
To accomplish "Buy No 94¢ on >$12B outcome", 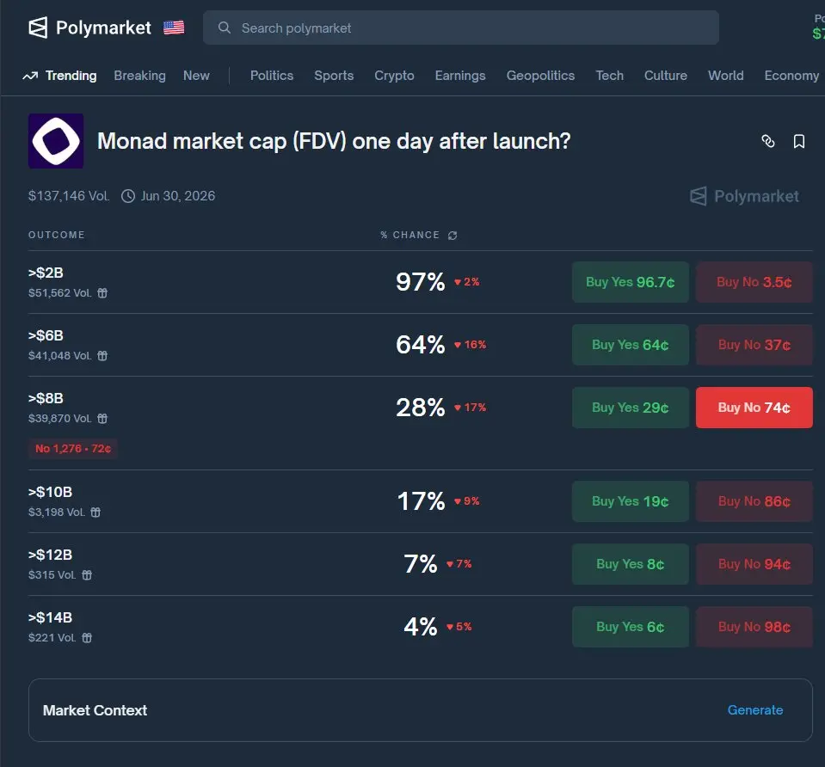I will pos(754,564).
